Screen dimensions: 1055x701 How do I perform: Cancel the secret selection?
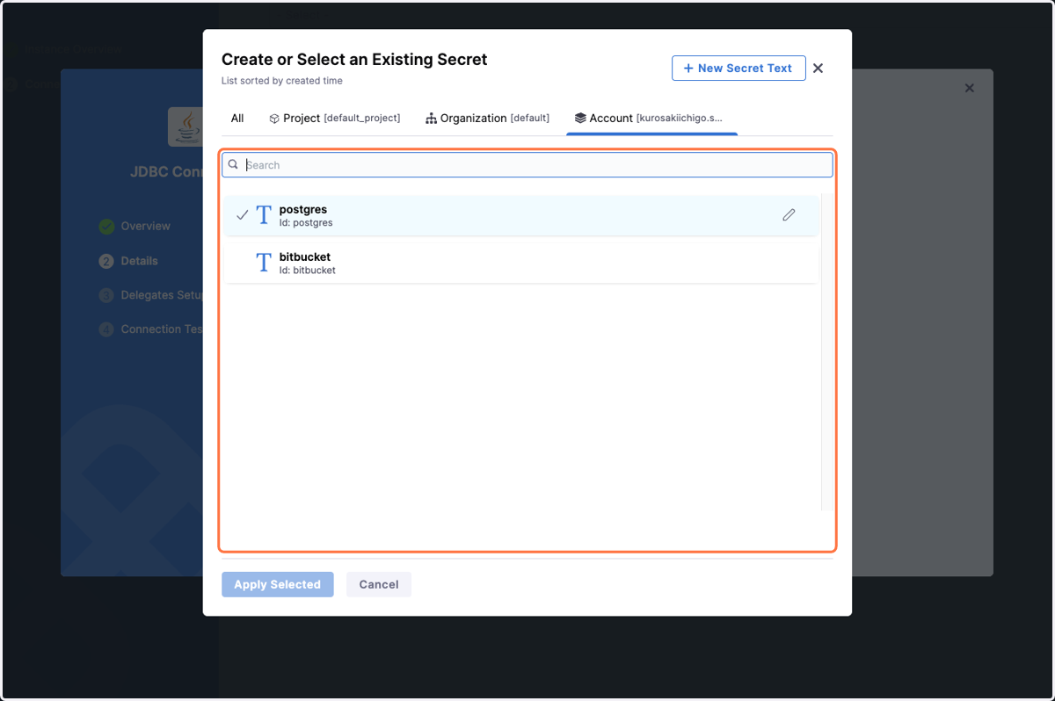(x=379, y=584)
